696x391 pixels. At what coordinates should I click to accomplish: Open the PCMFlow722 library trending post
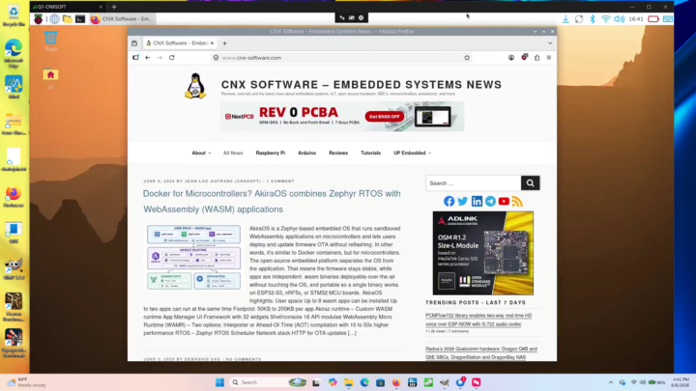coord(478,320)
